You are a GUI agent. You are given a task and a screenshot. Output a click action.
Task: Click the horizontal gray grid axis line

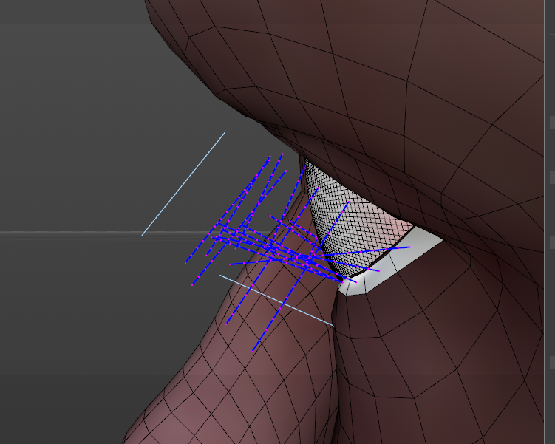[74, 233]
